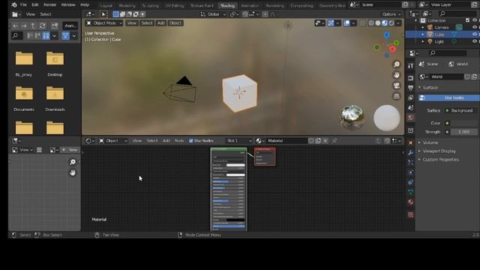Viewport: 480px width, 270px height.
Task: Open the View Layer properties tab
Action: pyautogui.click(x=410, y=98)
